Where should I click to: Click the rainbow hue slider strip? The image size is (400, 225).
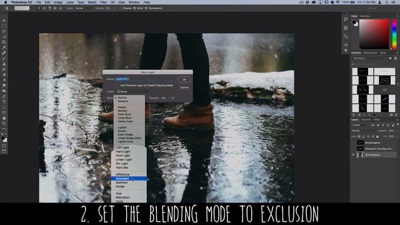point(394,34)
